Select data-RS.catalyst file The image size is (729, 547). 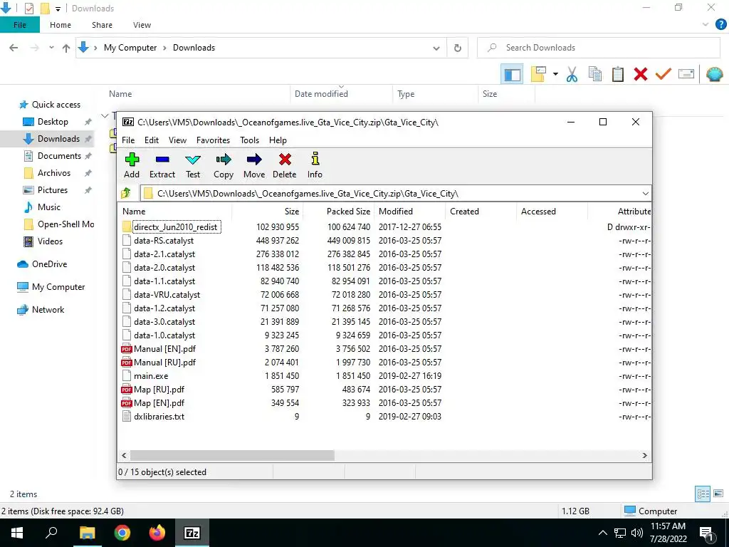164,241
